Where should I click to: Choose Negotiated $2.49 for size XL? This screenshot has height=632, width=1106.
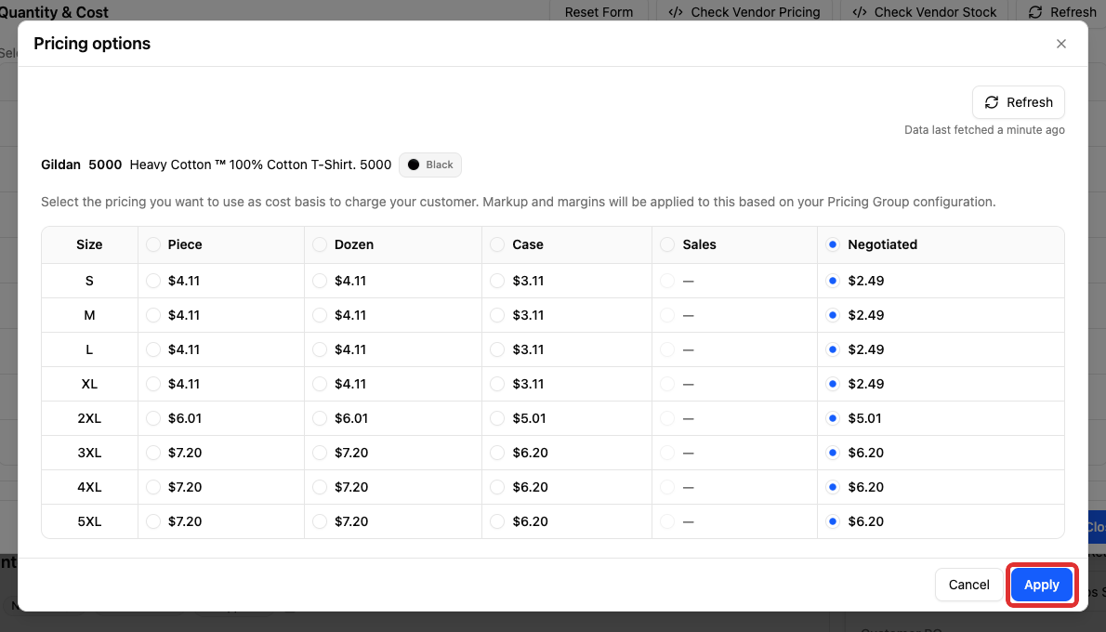[833, 385]
